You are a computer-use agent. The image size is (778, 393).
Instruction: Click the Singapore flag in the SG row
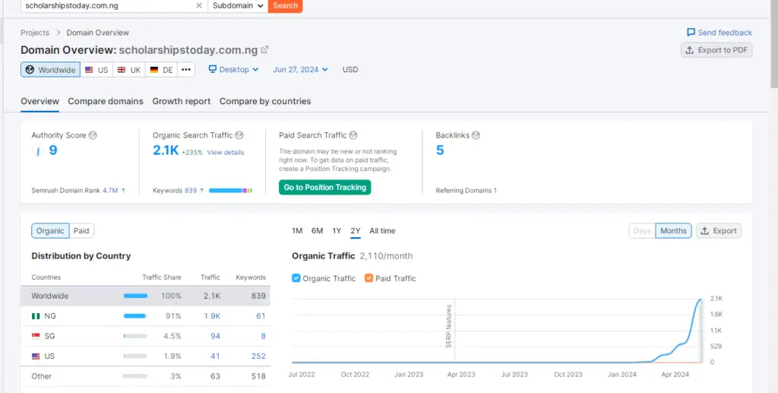pos(36,336)
